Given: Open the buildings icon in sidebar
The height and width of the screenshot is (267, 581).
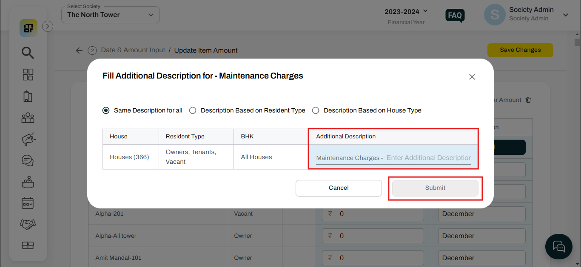Looking at the screenshot, I should pyautogui.click(x=28, y=96).
